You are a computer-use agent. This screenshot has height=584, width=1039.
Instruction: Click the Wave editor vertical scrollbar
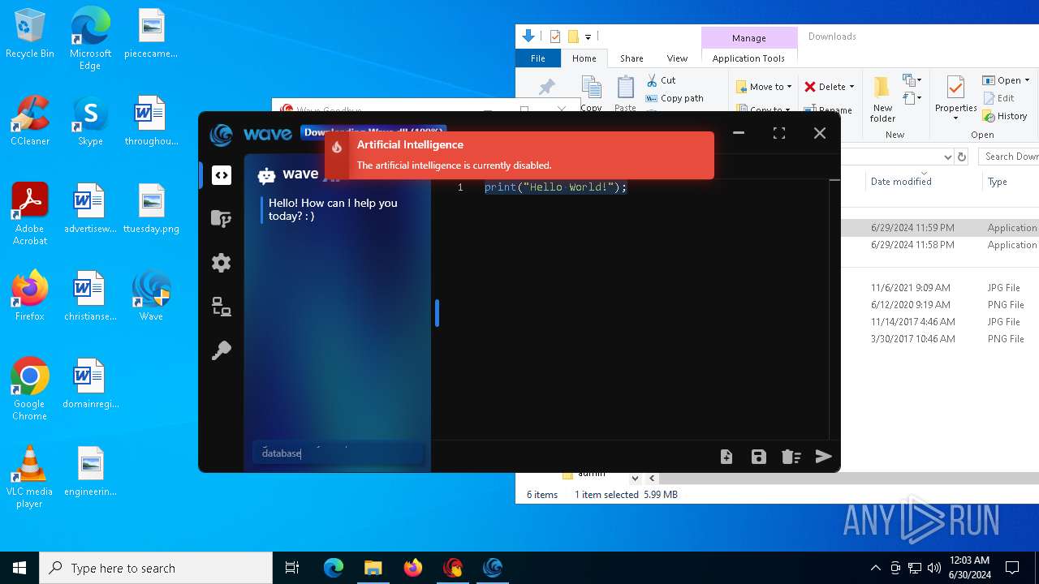click(834, 308)
